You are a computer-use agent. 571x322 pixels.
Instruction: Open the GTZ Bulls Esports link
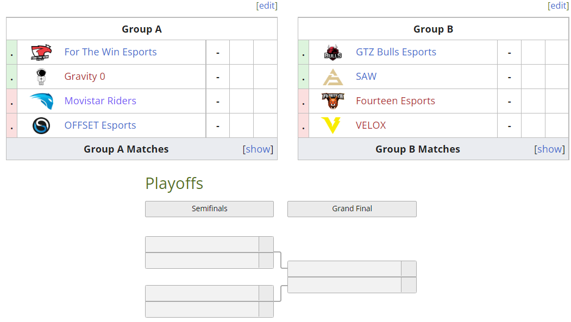tap(396, 52)
